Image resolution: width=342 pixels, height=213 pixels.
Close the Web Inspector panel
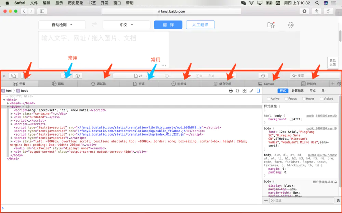coord(4,76)
